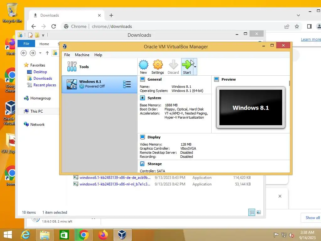The height and width of the screenshot is (241, 321).
Task: Open Internet Explorer from the taskbar
Action: pyautogui.click(x=26, y=235)
